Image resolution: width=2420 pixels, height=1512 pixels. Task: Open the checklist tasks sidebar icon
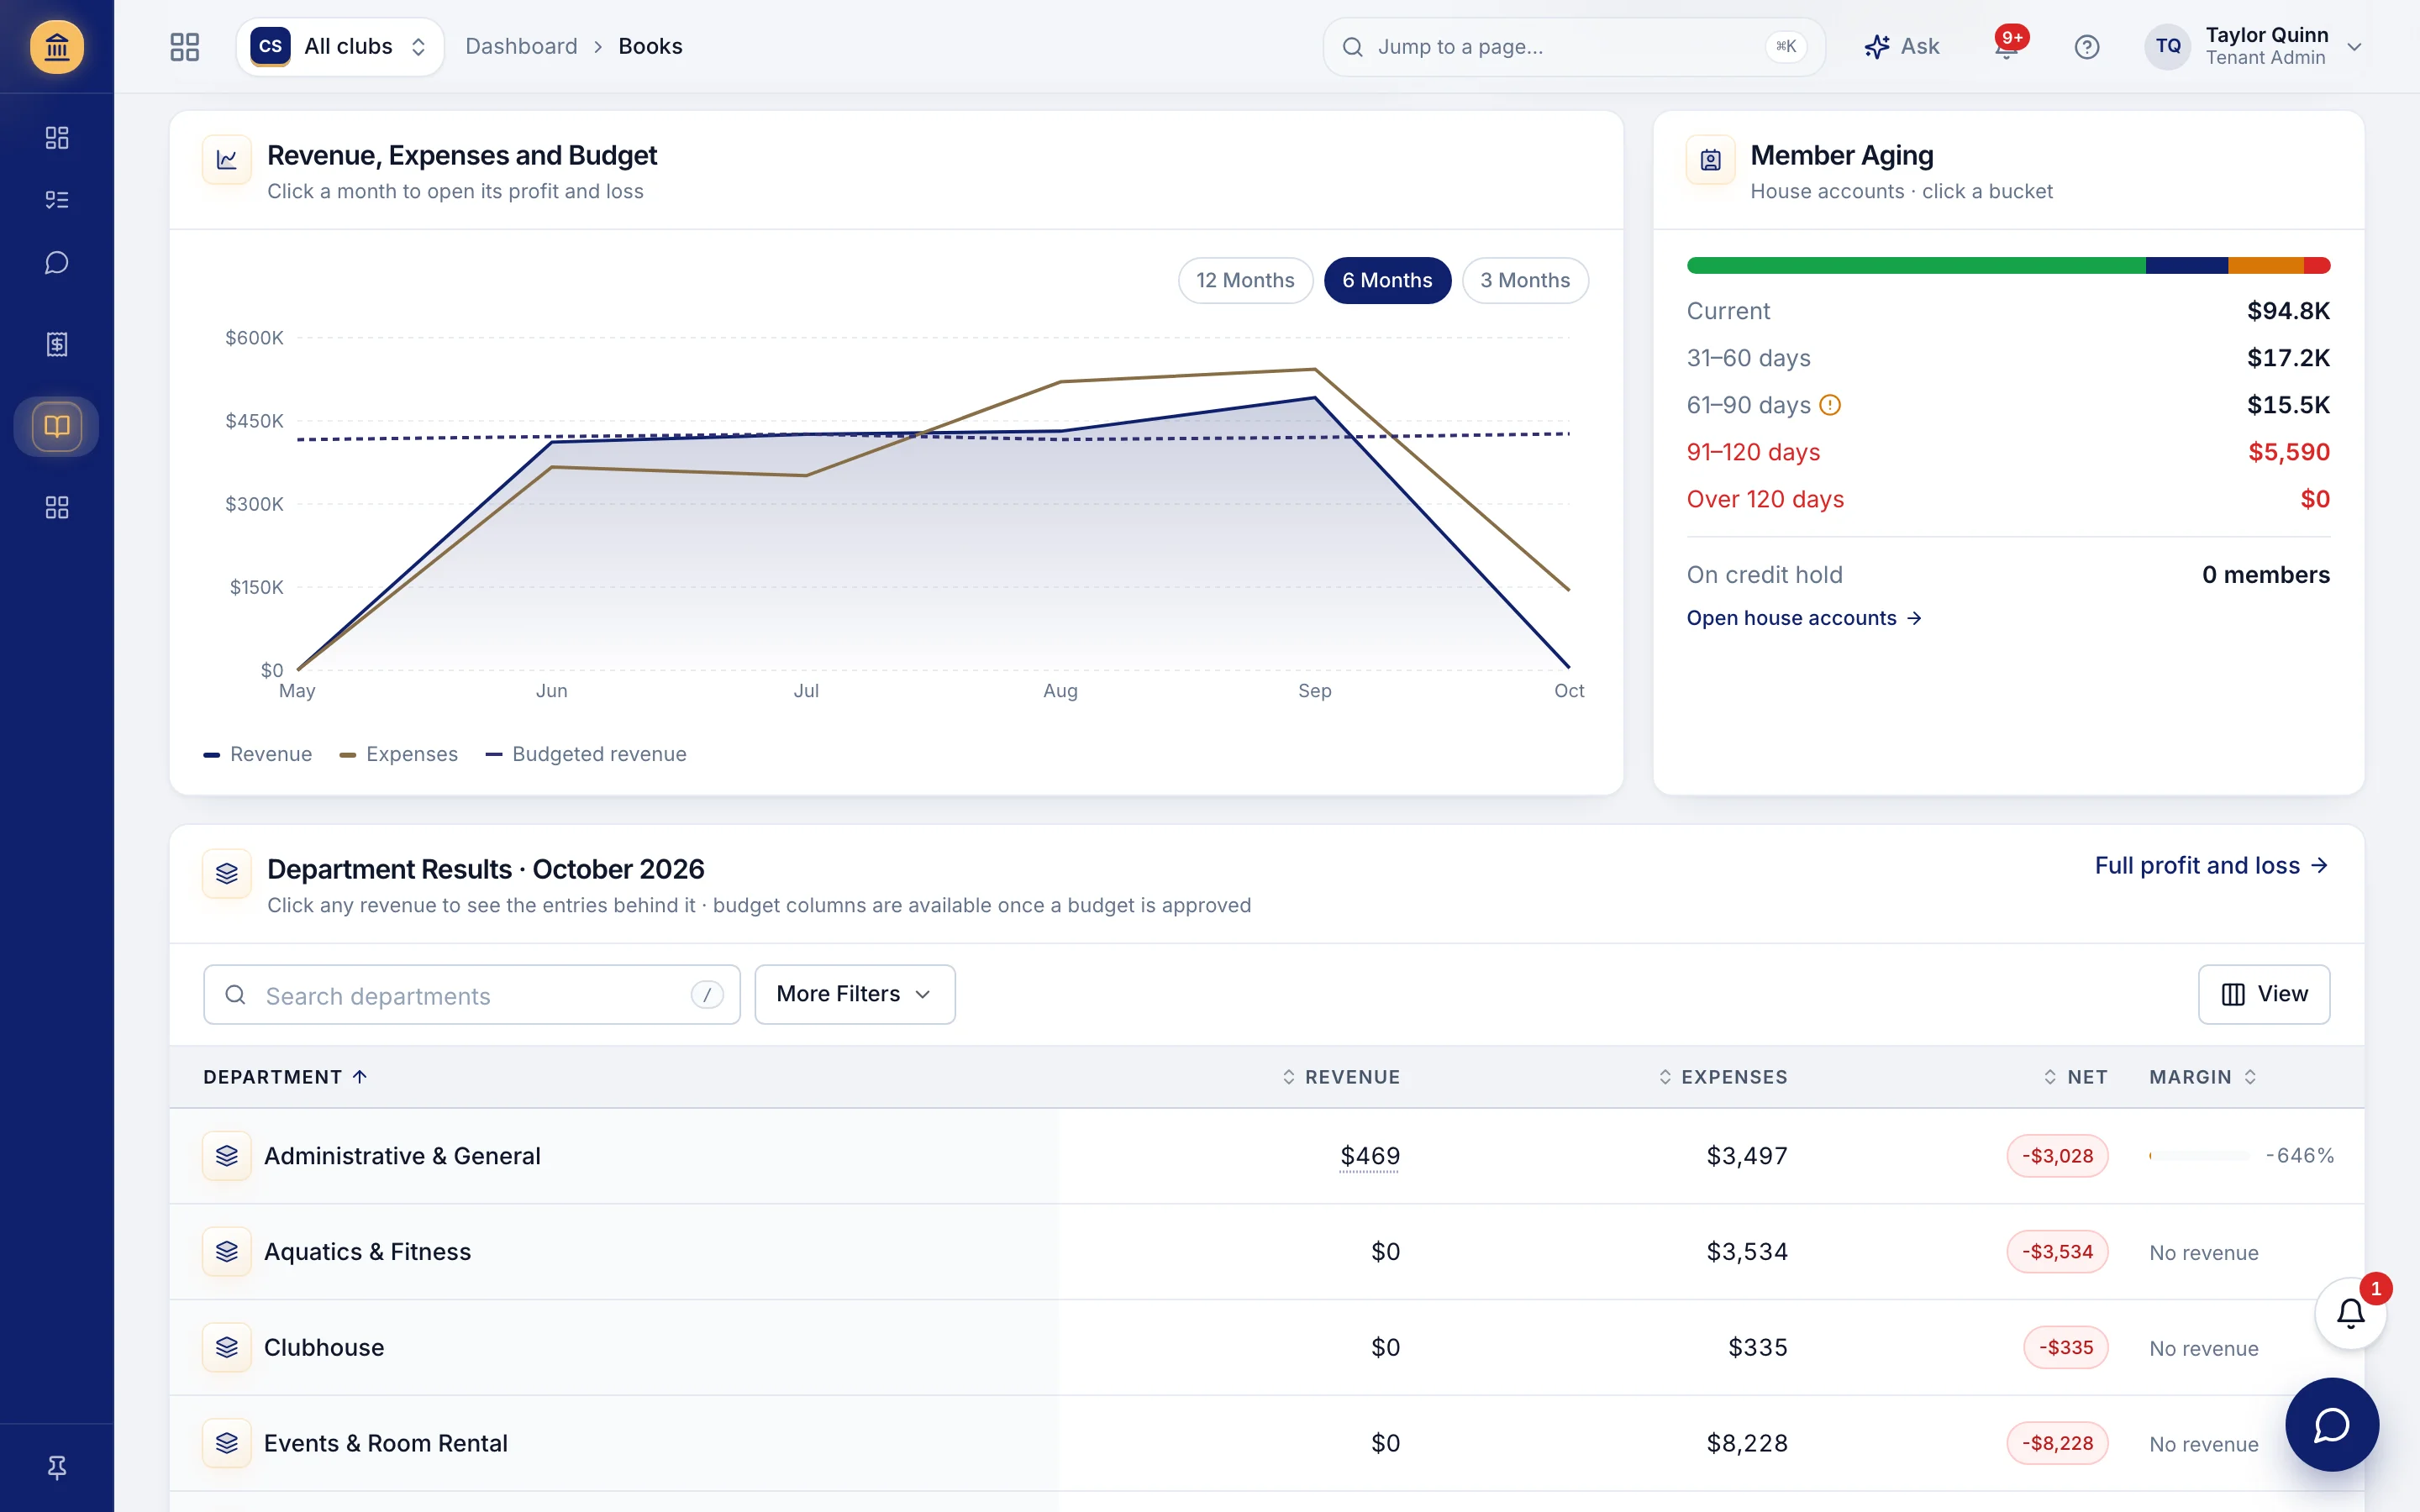57,200
